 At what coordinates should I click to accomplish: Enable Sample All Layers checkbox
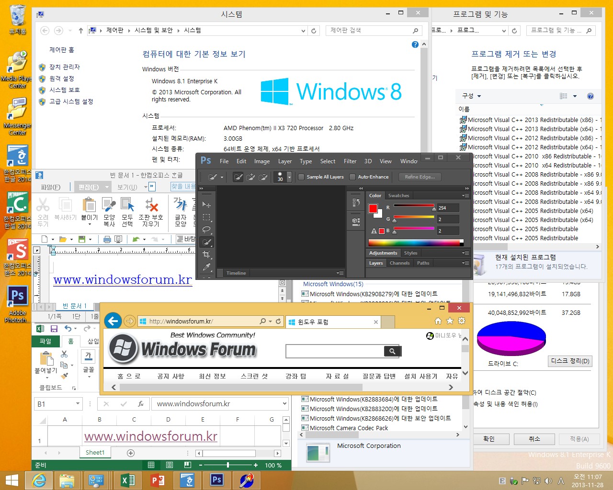coord(301,177)
